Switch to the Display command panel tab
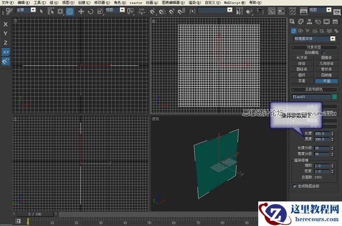 pyautogui.click(x=327, y=21)
